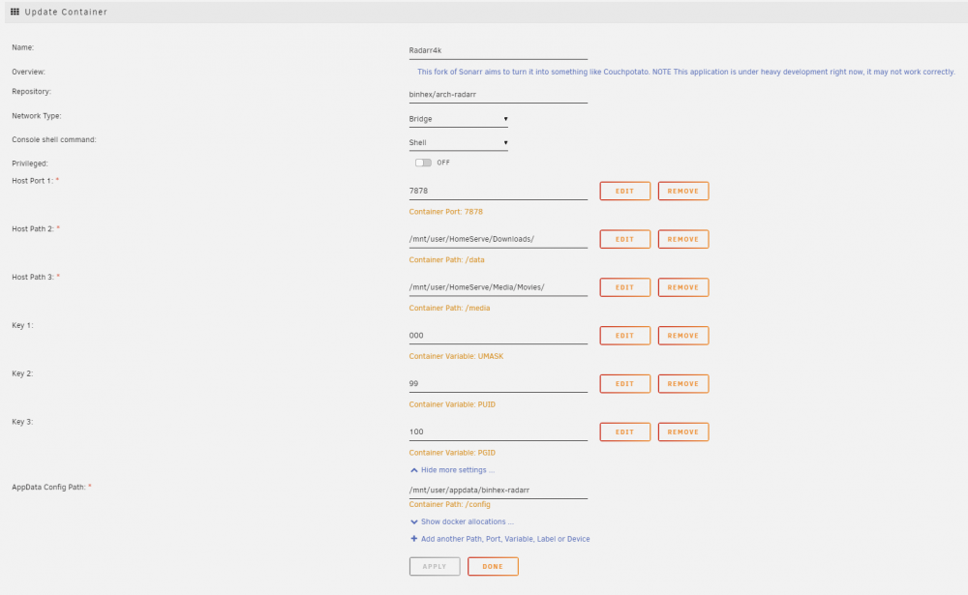Focus the AppData Config Path field

[499, 491]
